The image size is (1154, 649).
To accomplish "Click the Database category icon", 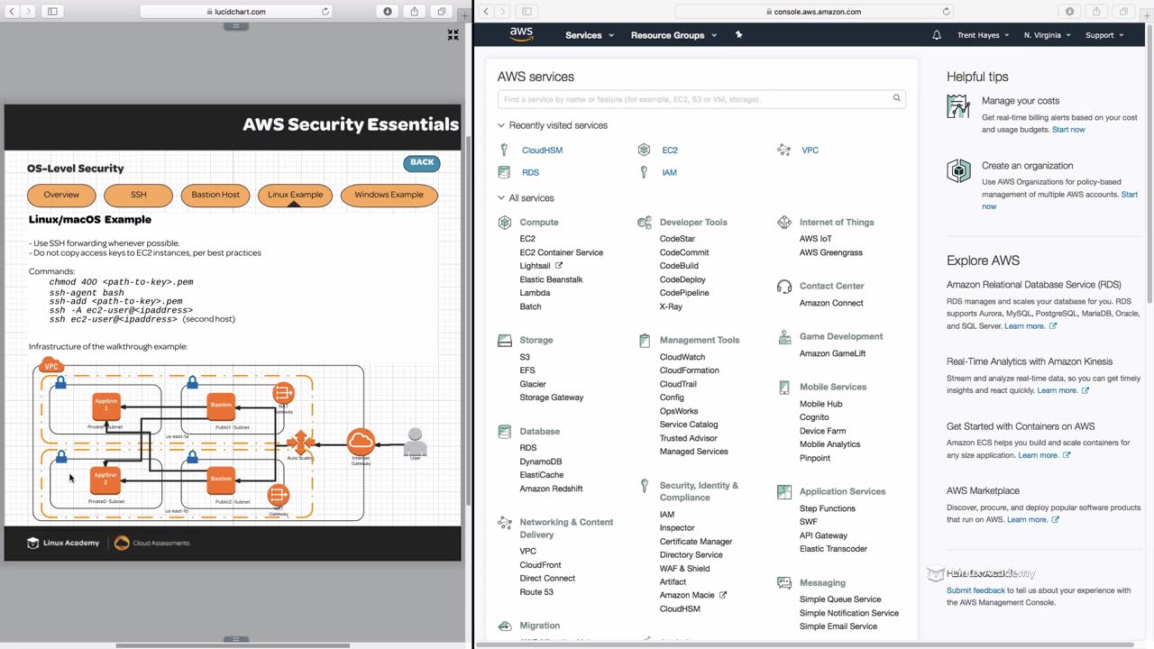I will point(505,432).
